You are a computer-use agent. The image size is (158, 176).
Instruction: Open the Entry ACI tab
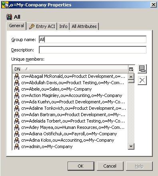(42, 26)
